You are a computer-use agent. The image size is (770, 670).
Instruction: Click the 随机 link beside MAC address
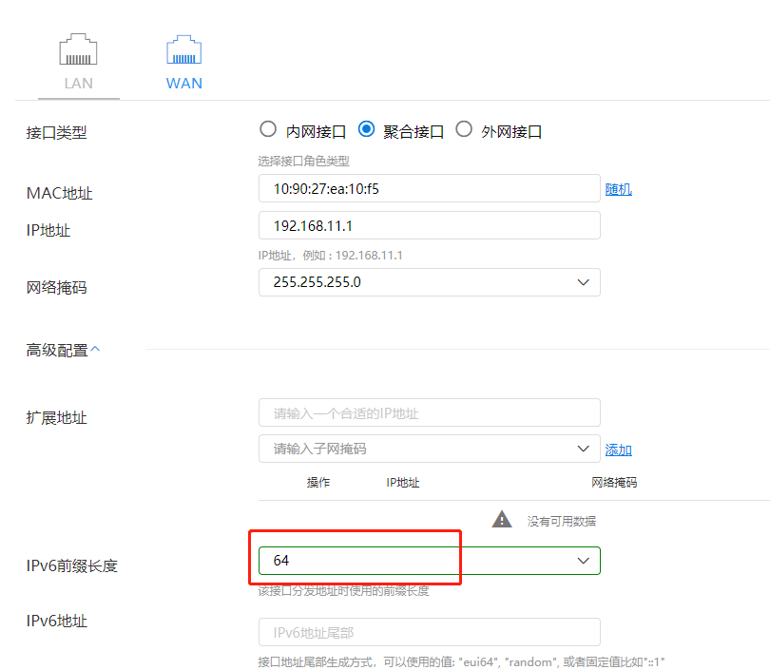point(618,189)
